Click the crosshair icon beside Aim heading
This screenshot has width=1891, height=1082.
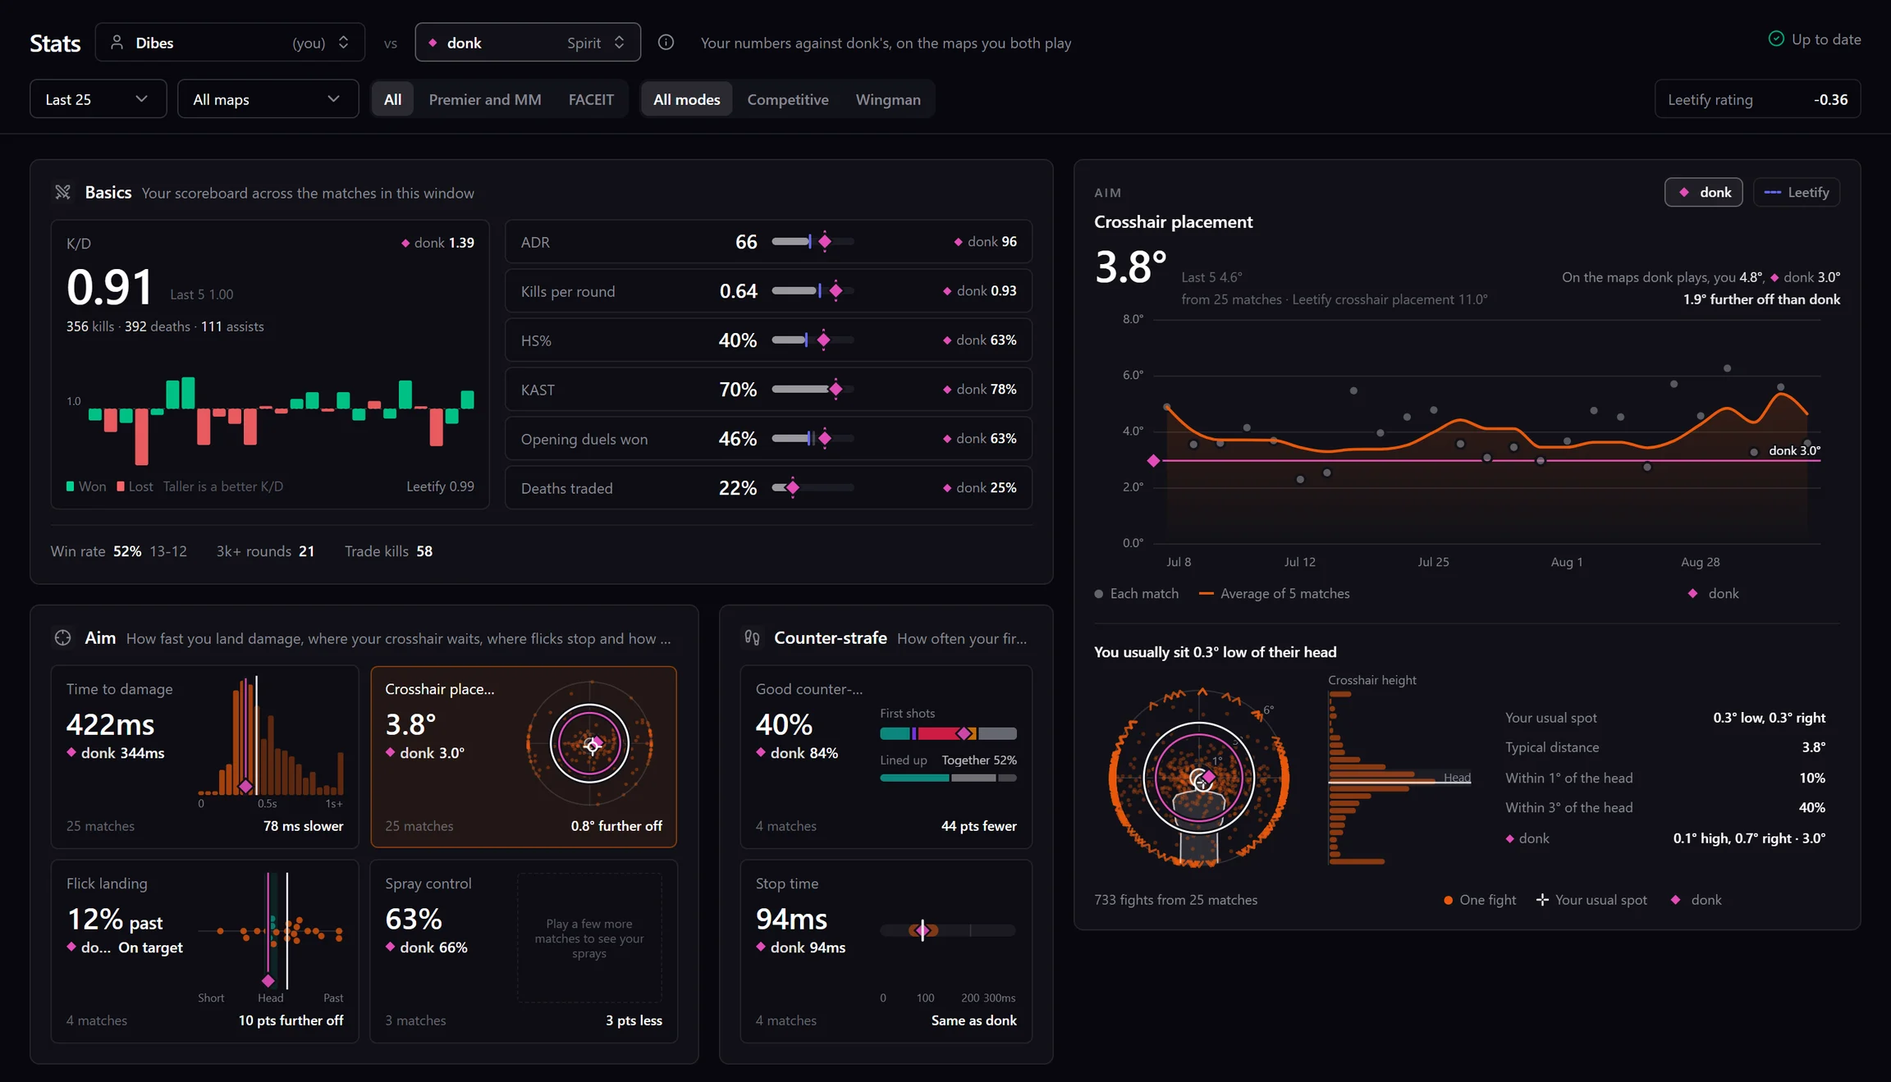(63, 637)
